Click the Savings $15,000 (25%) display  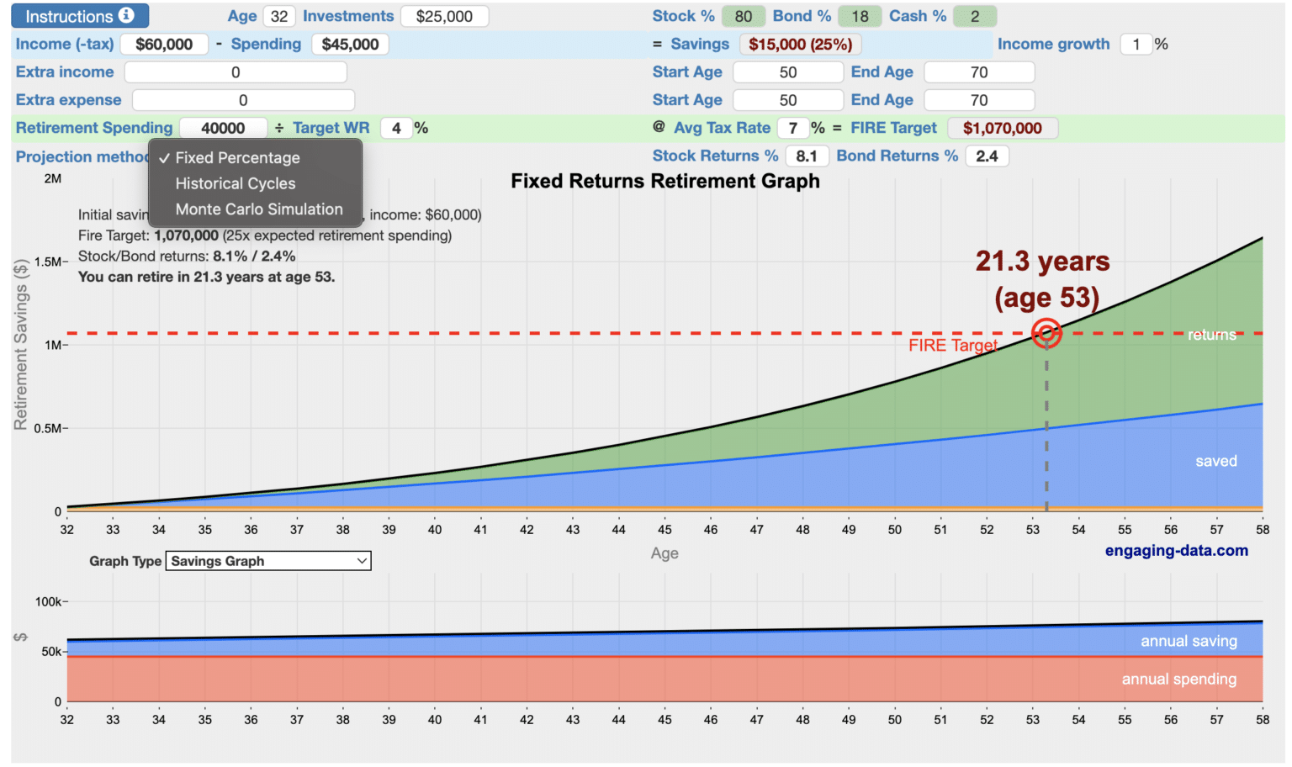click(x=799, y=44)
